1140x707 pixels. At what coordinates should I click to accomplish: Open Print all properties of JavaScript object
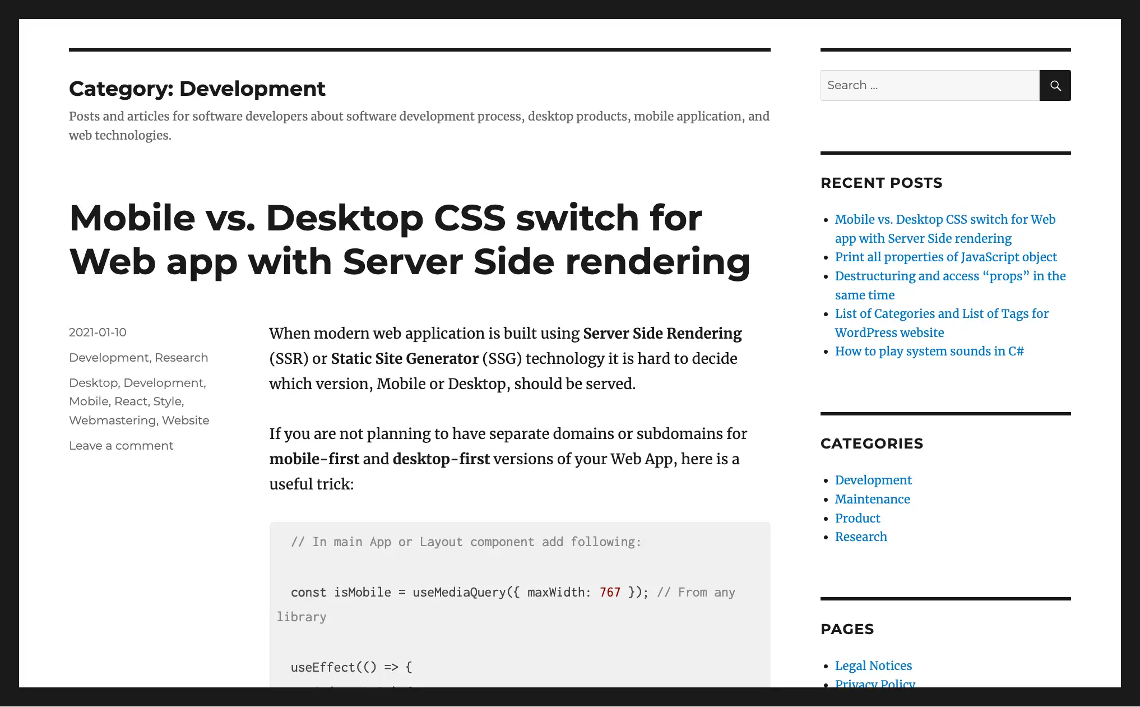click(946, 257)
